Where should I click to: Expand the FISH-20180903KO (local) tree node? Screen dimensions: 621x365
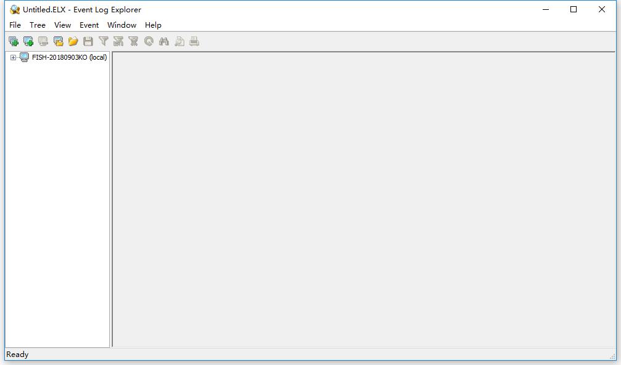tap(13, 58)
